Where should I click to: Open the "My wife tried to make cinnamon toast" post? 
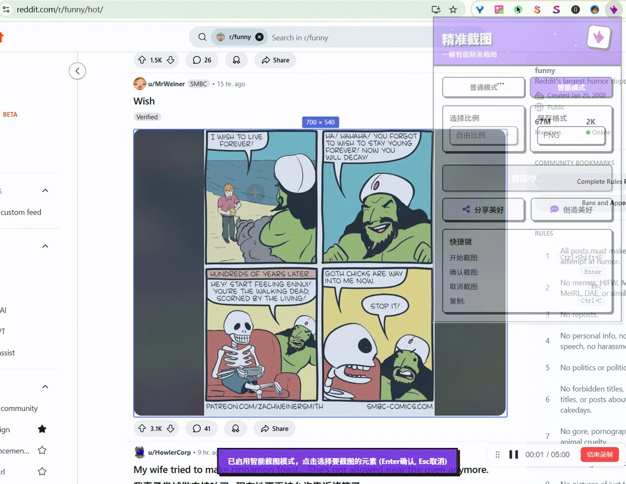pyautogui.click(x=311, y=469)
